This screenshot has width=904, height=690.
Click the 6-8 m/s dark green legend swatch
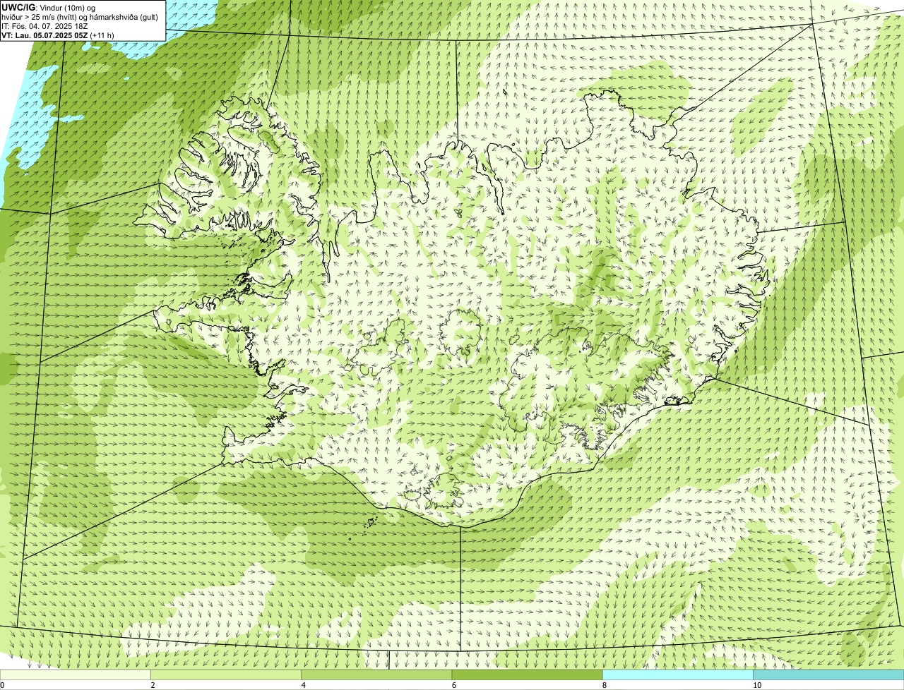point(527,674)
